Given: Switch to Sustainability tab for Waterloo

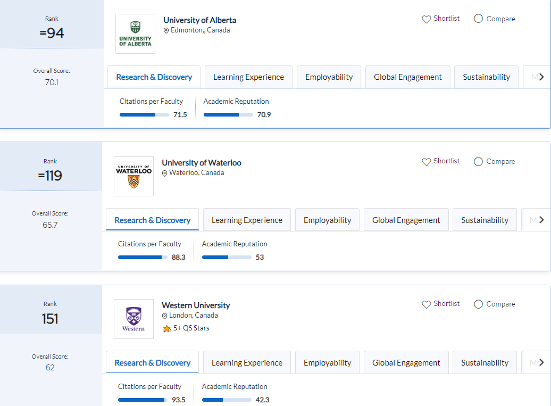Looking at the screenshot, I should click(485, 220).
